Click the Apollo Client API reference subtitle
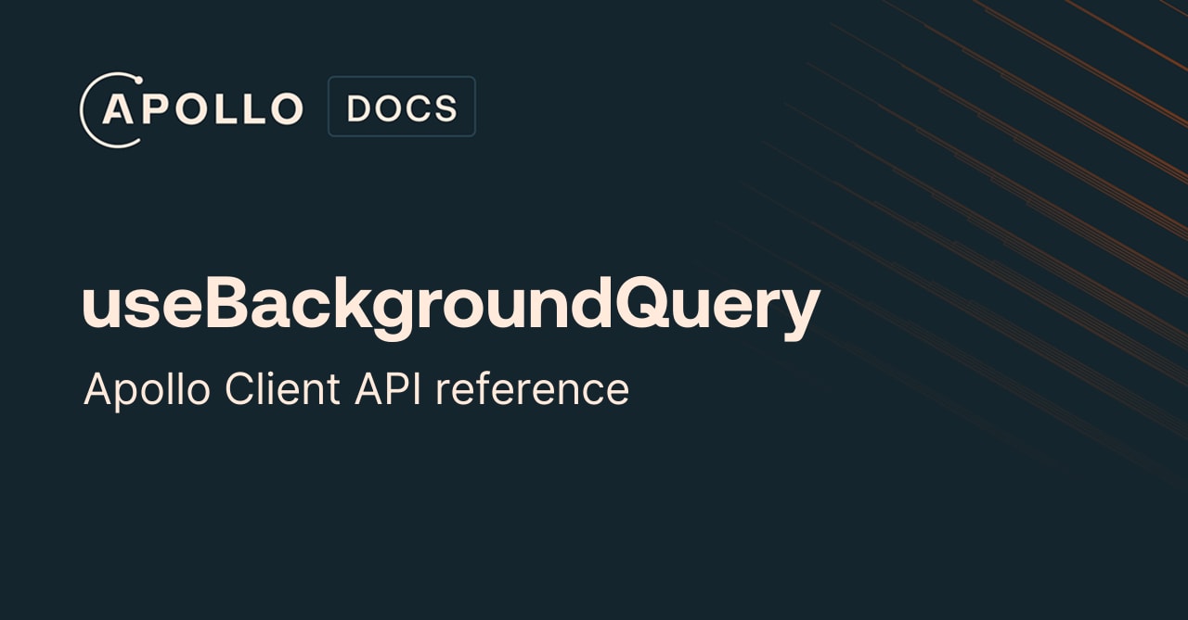The width and height of the screenshot is (1188, 620). tap(356, 388)
